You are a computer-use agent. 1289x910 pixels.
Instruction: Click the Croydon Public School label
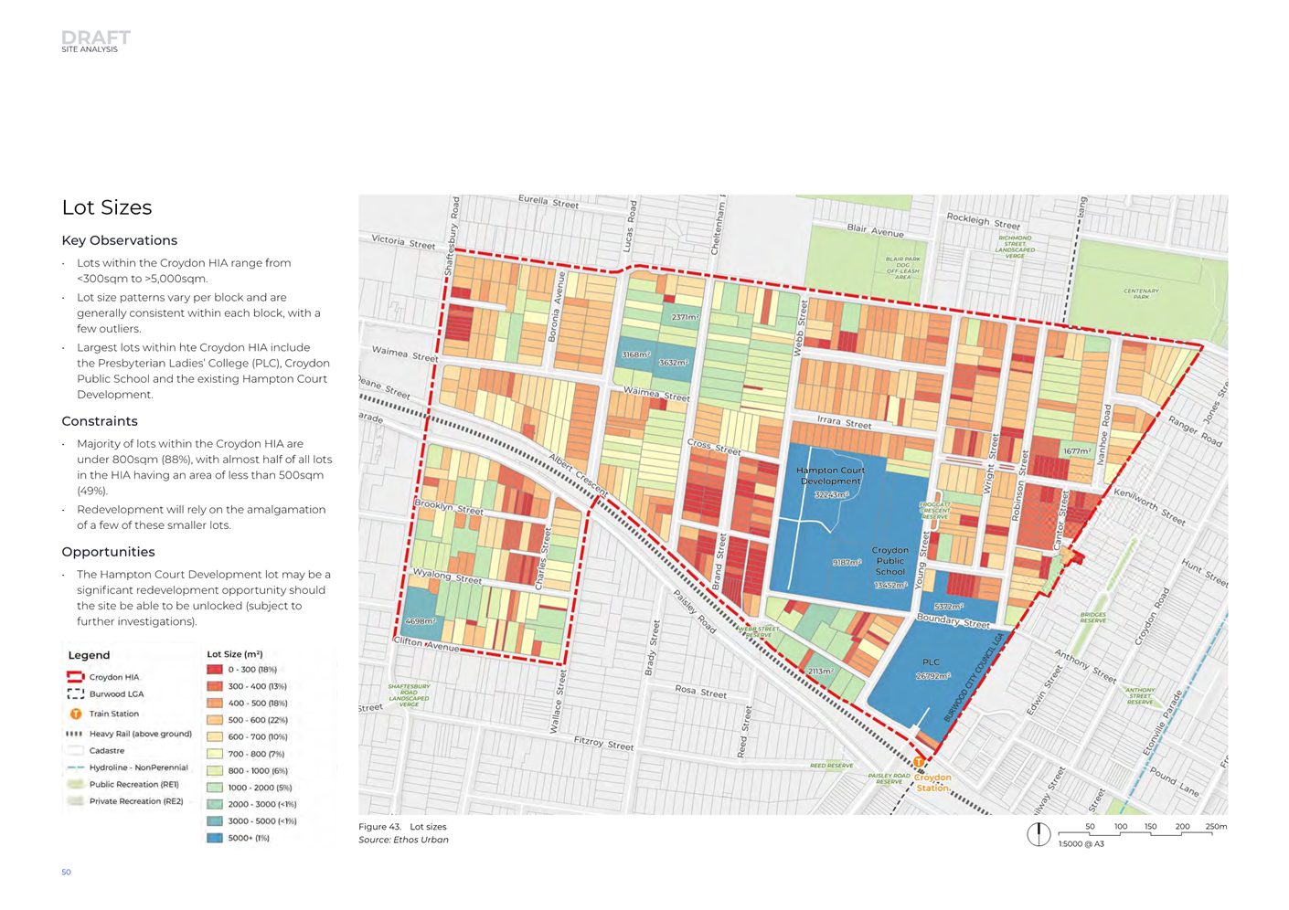pos(890,561)
